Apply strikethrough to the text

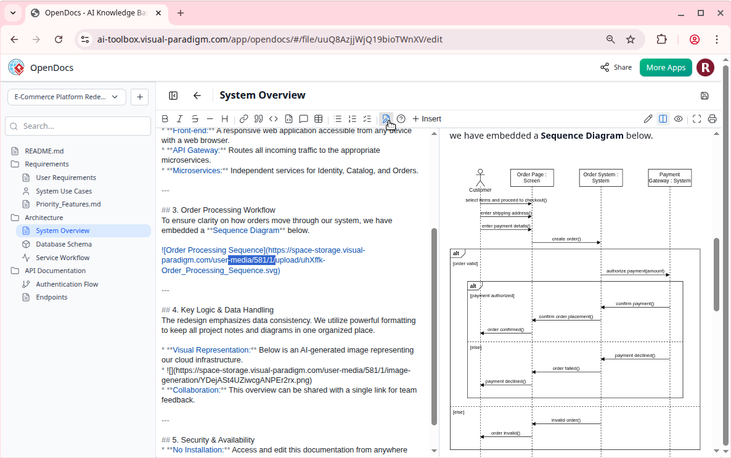195,118
